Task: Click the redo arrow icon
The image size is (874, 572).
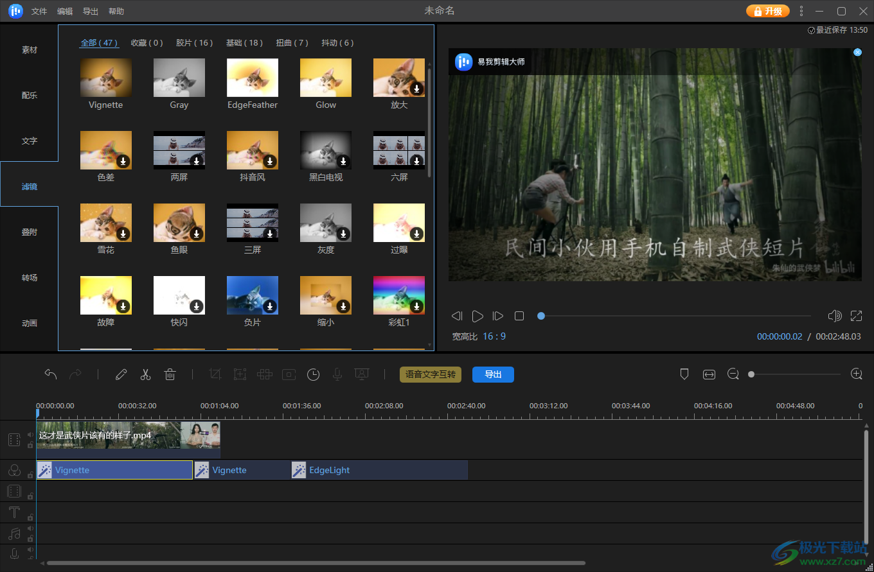Action: click(x=75, y=374)
